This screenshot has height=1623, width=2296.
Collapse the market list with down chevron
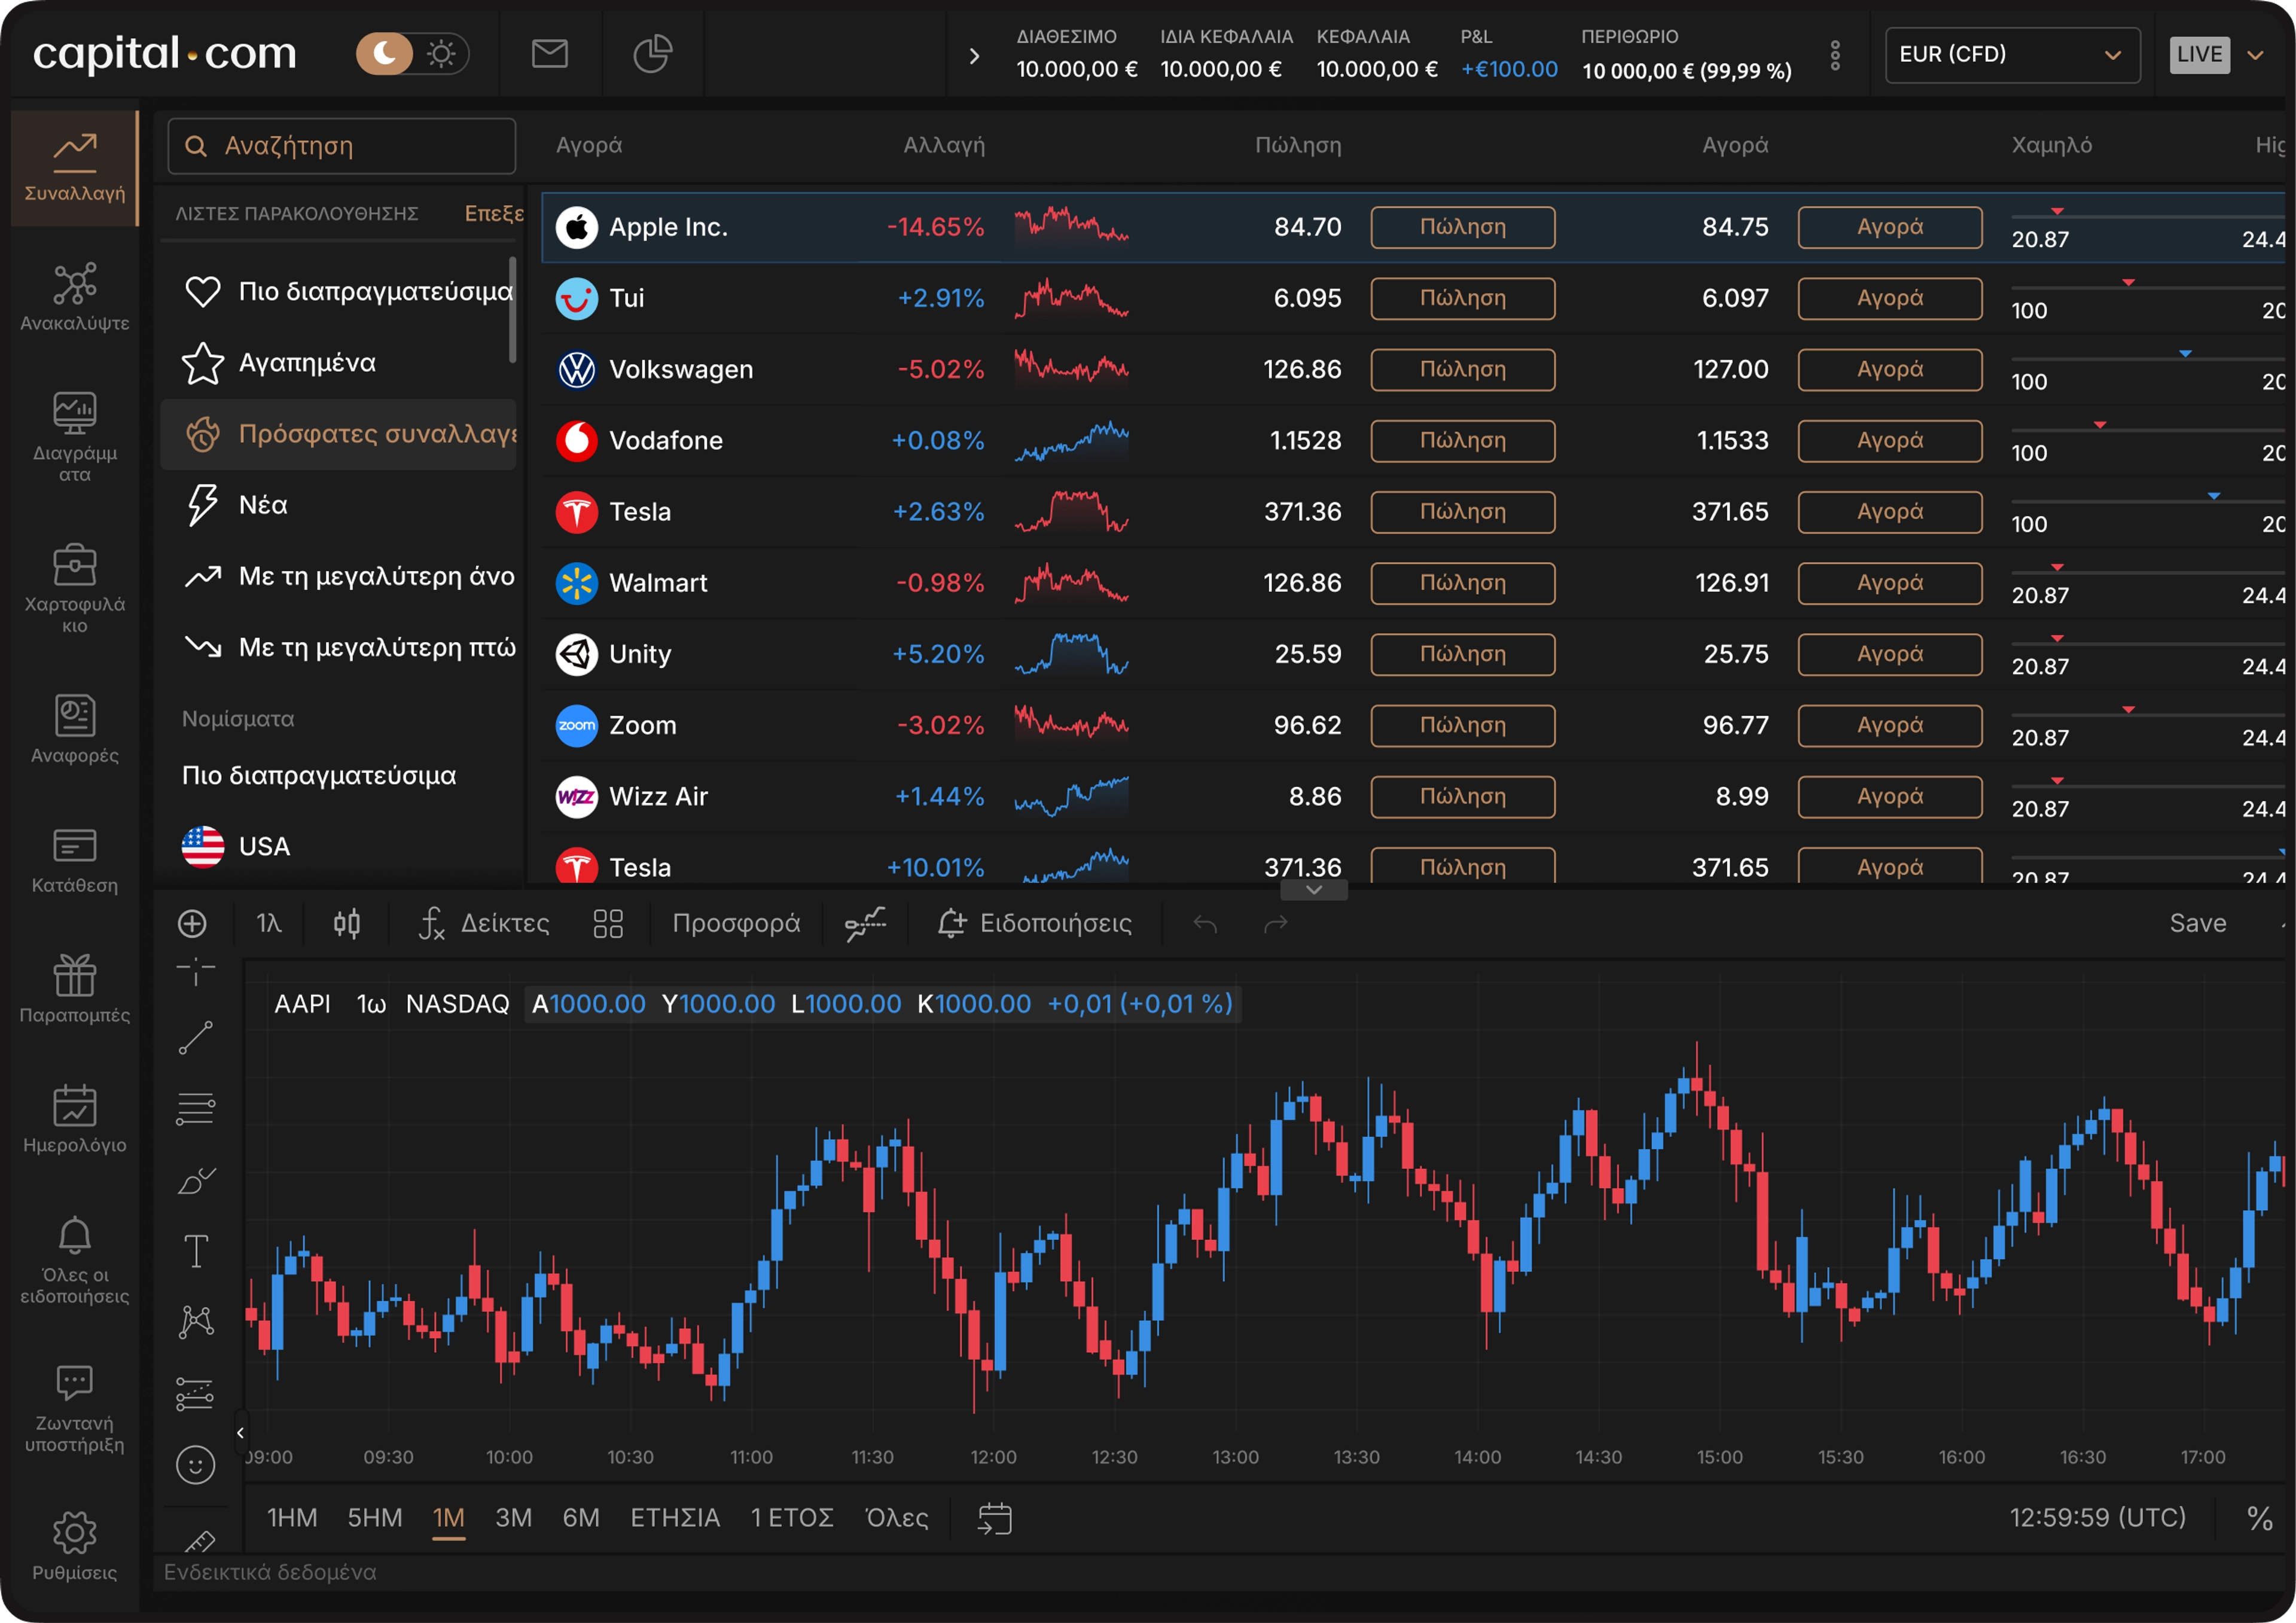click(1314, 890)
